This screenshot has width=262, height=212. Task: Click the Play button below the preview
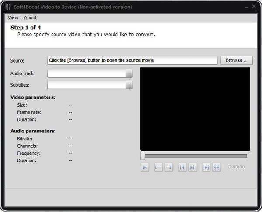[145, 167]
